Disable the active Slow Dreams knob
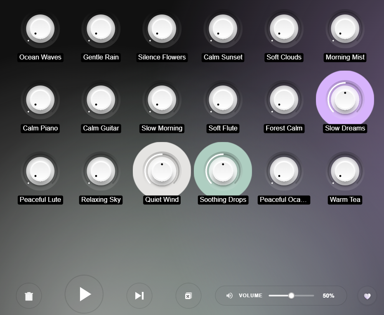384x315 pixels. [345, 99]
